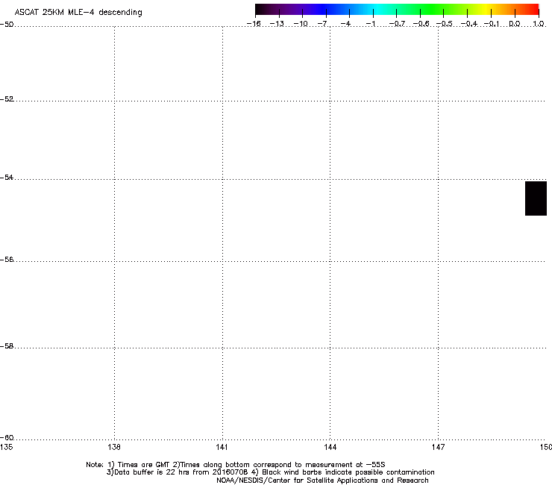Click the -16 color scale label
This screenshot has height=485, width=552.
point(254,24)
